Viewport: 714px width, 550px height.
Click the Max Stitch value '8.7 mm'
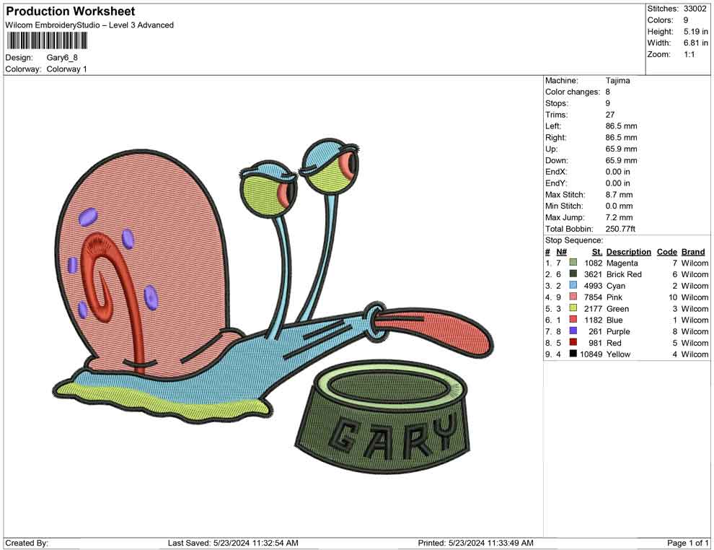click(x=620, y=195)
